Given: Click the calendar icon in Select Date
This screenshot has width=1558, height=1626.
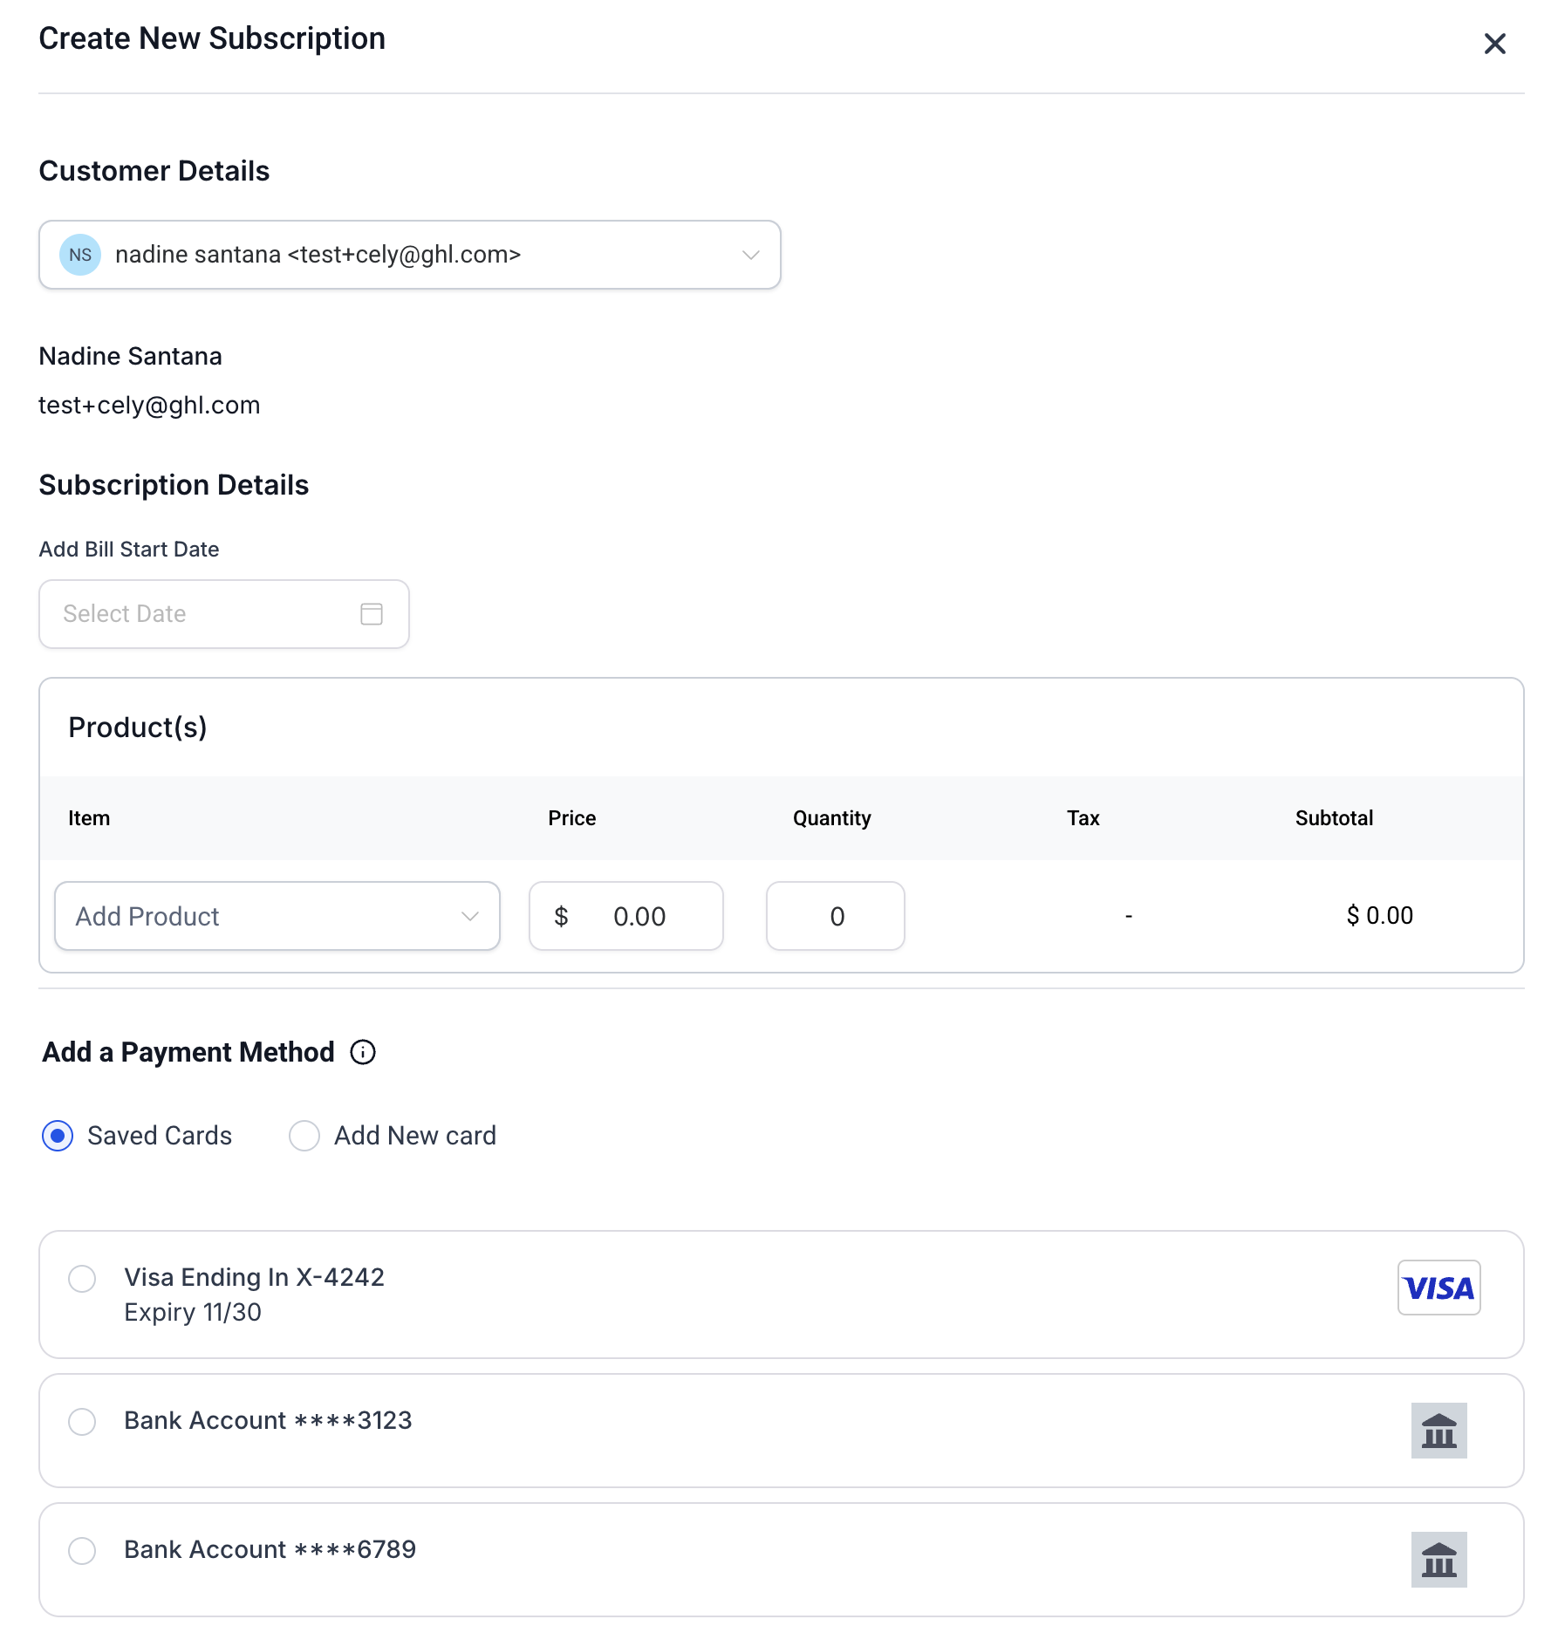Looking at the screenshot, I should pyautogui.click(x=372, y=614).
